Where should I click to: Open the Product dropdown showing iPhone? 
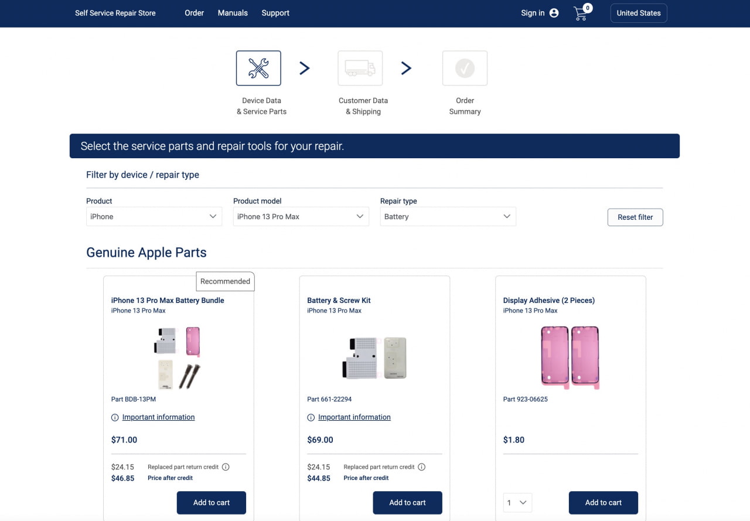point(154,216)
